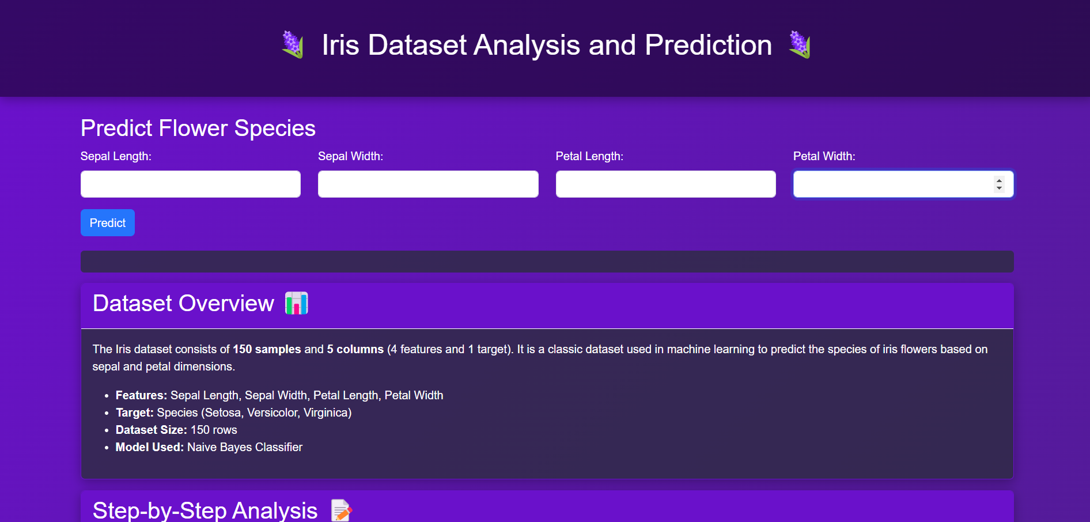Click the Dataset Overview section header
Image resolution: width=1090 pixels, height=522 pixels.
[x=547, y=305]
